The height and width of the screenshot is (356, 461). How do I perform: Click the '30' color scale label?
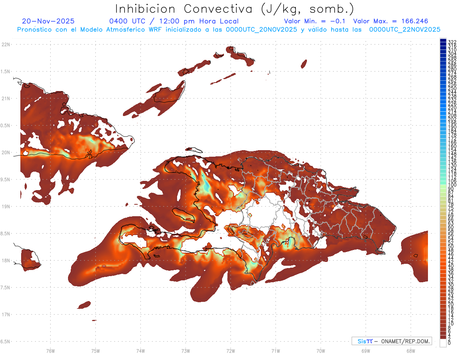(x=451, y=285)
